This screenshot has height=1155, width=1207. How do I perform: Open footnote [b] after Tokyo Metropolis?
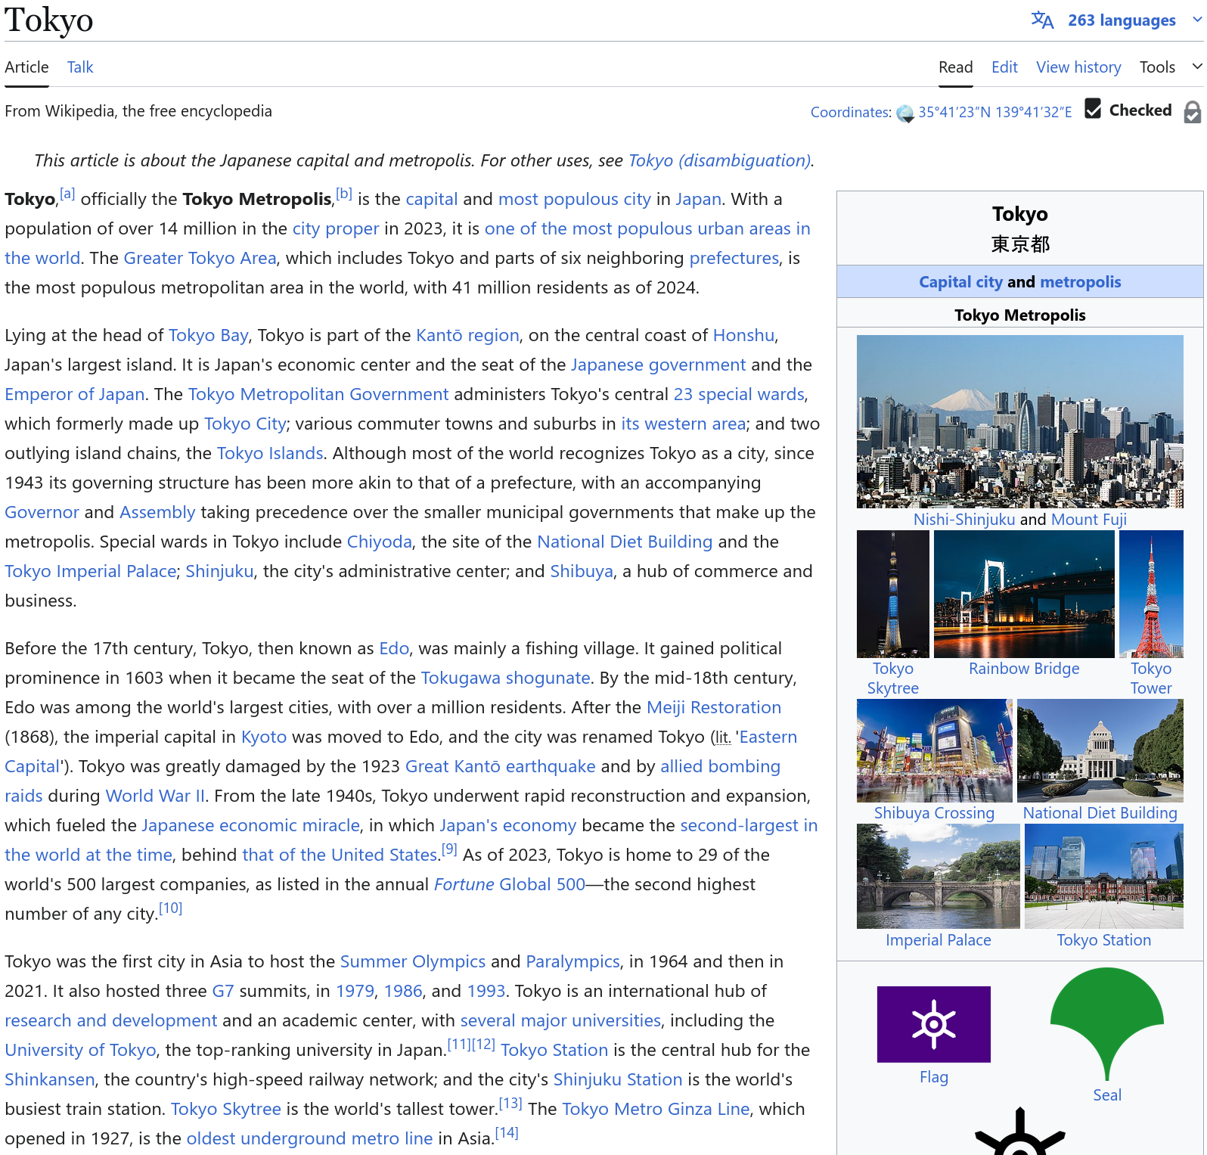[x=344, y=194]
